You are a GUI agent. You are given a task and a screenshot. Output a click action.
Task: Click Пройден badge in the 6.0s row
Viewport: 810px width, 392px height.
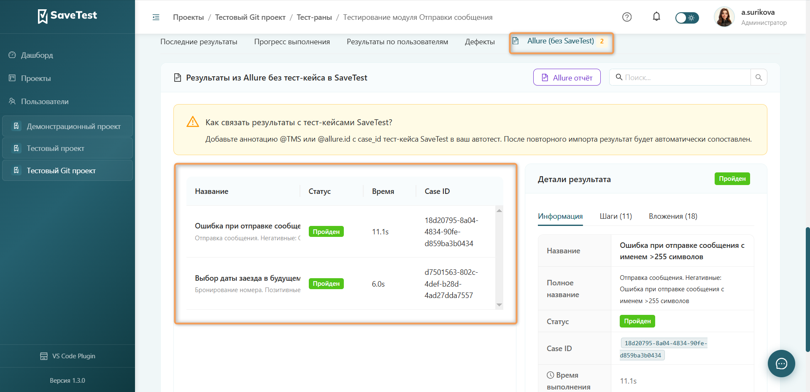tap(326, 284)
